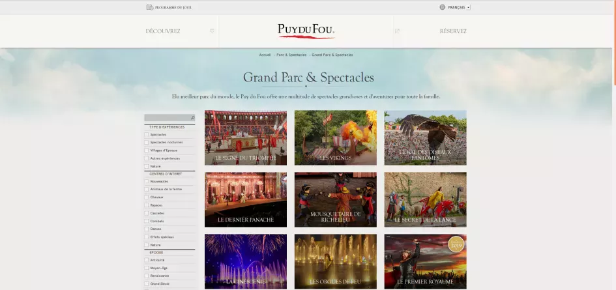Check the Animaux de la ferme filter
This screenshot has height=290, width=616.
click(147, 189)
